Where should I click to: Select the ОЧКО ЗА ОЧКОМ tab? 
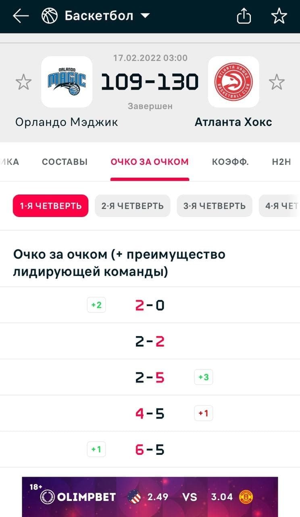(x=150, y=162)
